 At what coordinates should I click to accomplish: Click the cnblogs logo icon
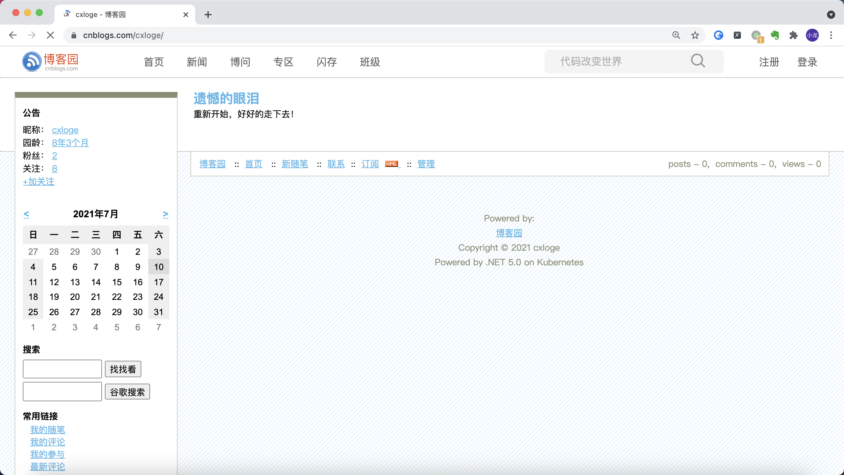[32, 61]
